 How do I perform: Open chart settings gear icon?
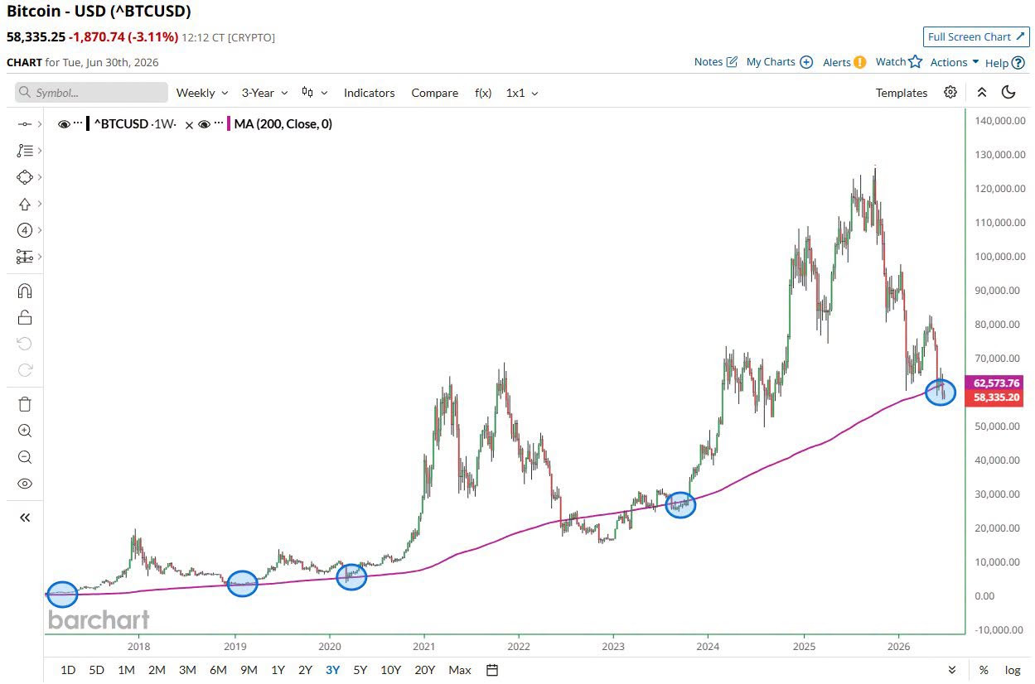(950, 92)
